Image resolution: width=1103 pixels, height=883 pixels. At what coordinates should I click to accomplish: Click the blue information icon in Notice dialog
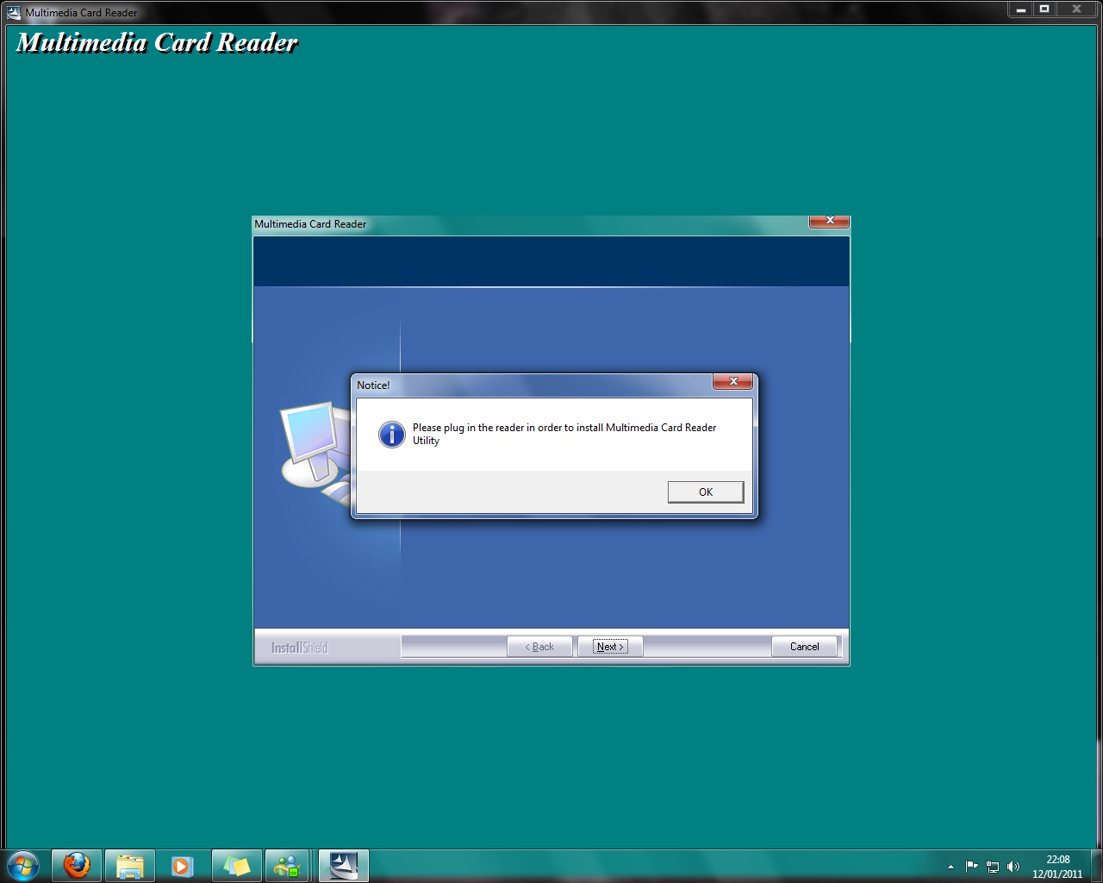(391, 435)
